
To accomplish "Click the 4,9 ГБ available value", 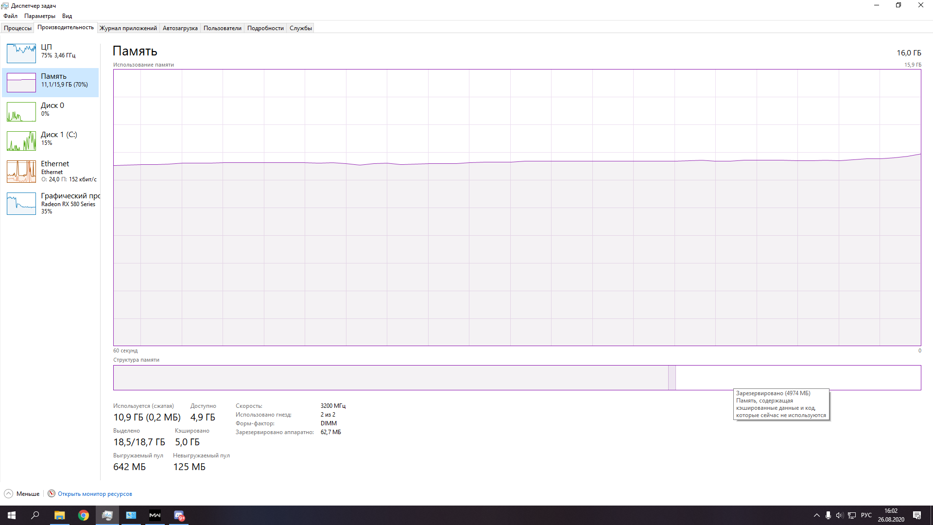I will click(203, 418).
